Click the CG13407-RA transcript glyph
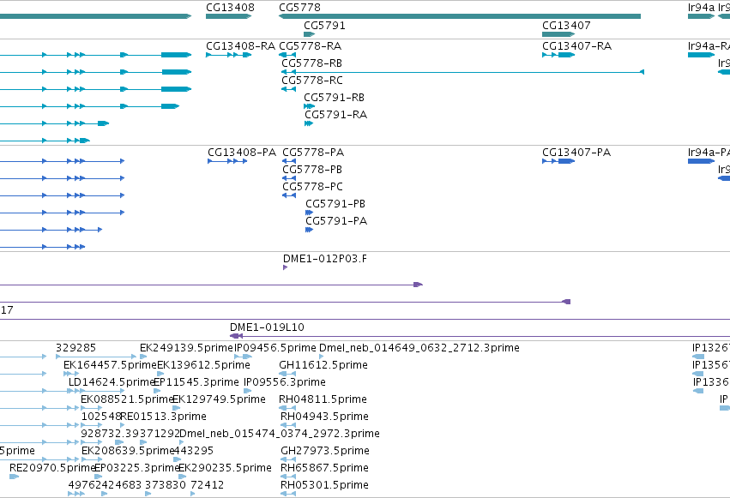Viewport: 730px width, 498px height. point(558,55)
